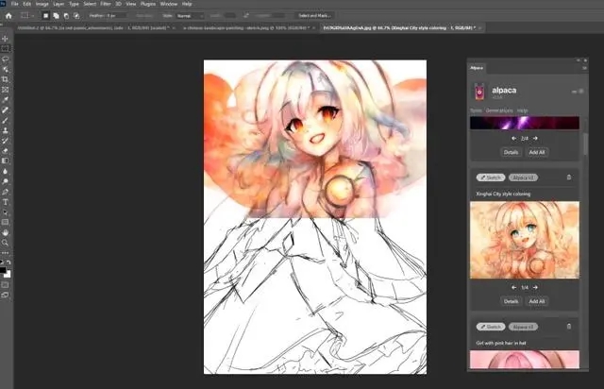Select the Move tool
The height and width of the screenshot is (389, 604).
(5, 39)
